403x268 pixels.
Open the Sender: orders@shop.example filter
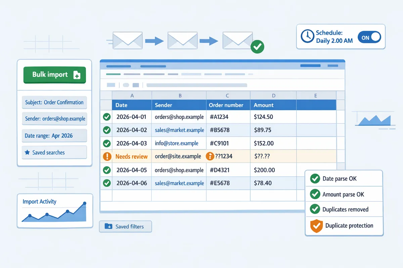pyautogui.click(x=54, y=119)
